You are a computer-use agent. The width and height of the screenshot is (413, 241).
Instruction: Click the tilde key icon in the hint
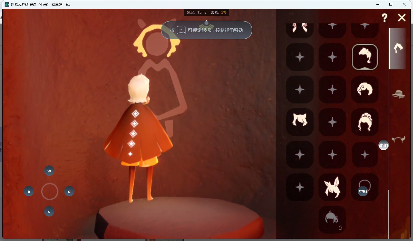[181, 30]
